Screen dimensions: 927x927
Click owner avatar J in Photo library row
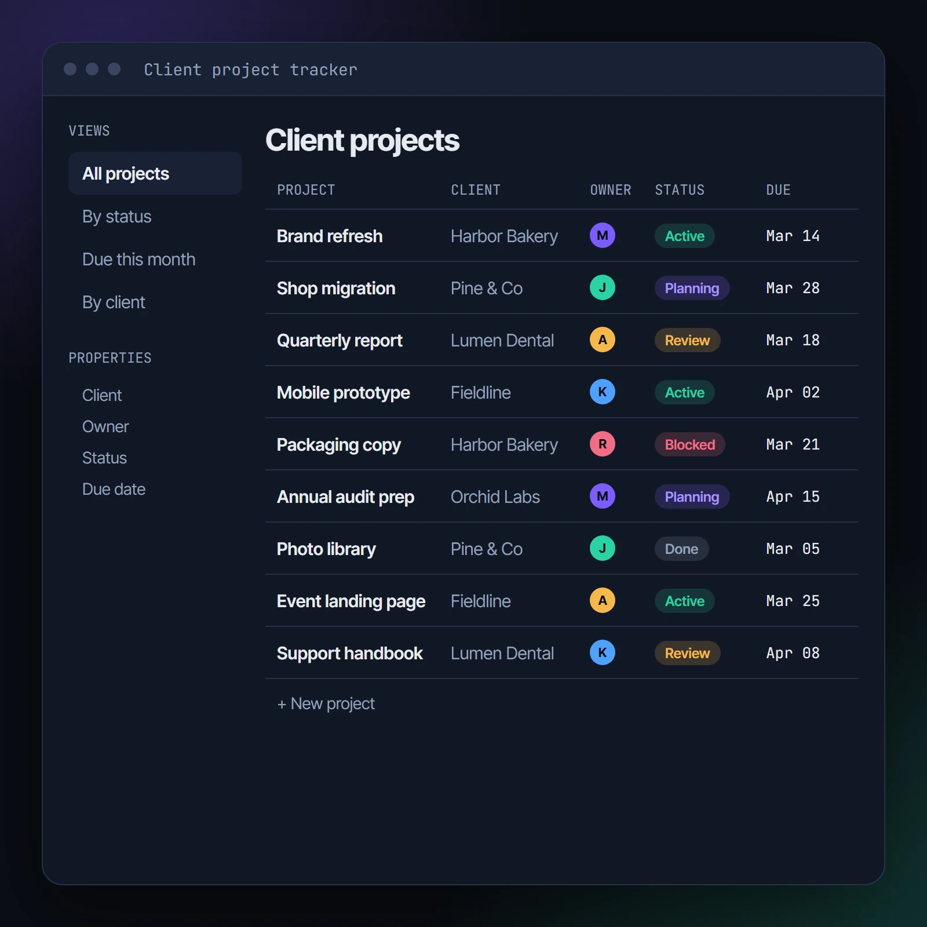603,548
